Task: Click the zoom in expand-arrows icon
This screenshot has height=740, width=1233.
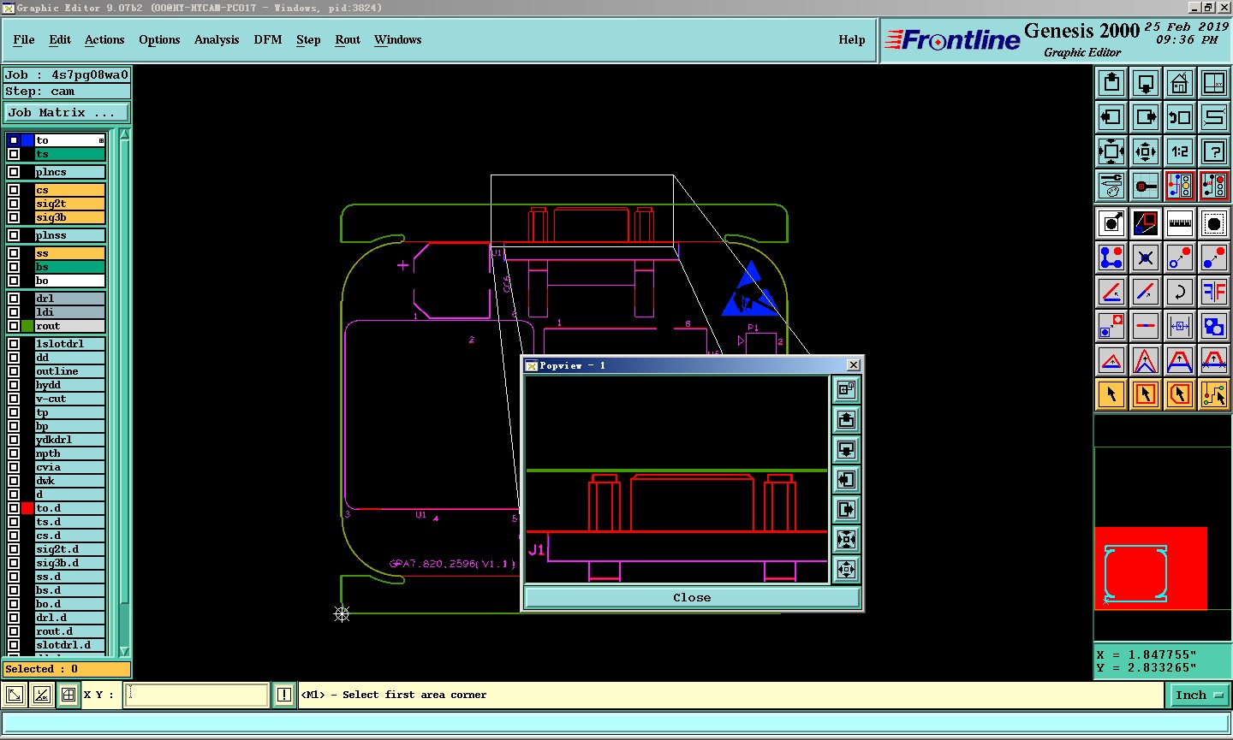Action: (x=1111, y=151)
